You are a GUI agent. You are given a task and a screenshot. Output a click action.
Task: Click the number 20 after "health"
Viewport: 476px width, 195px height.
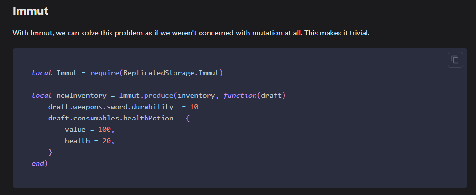tap(108, 141)
